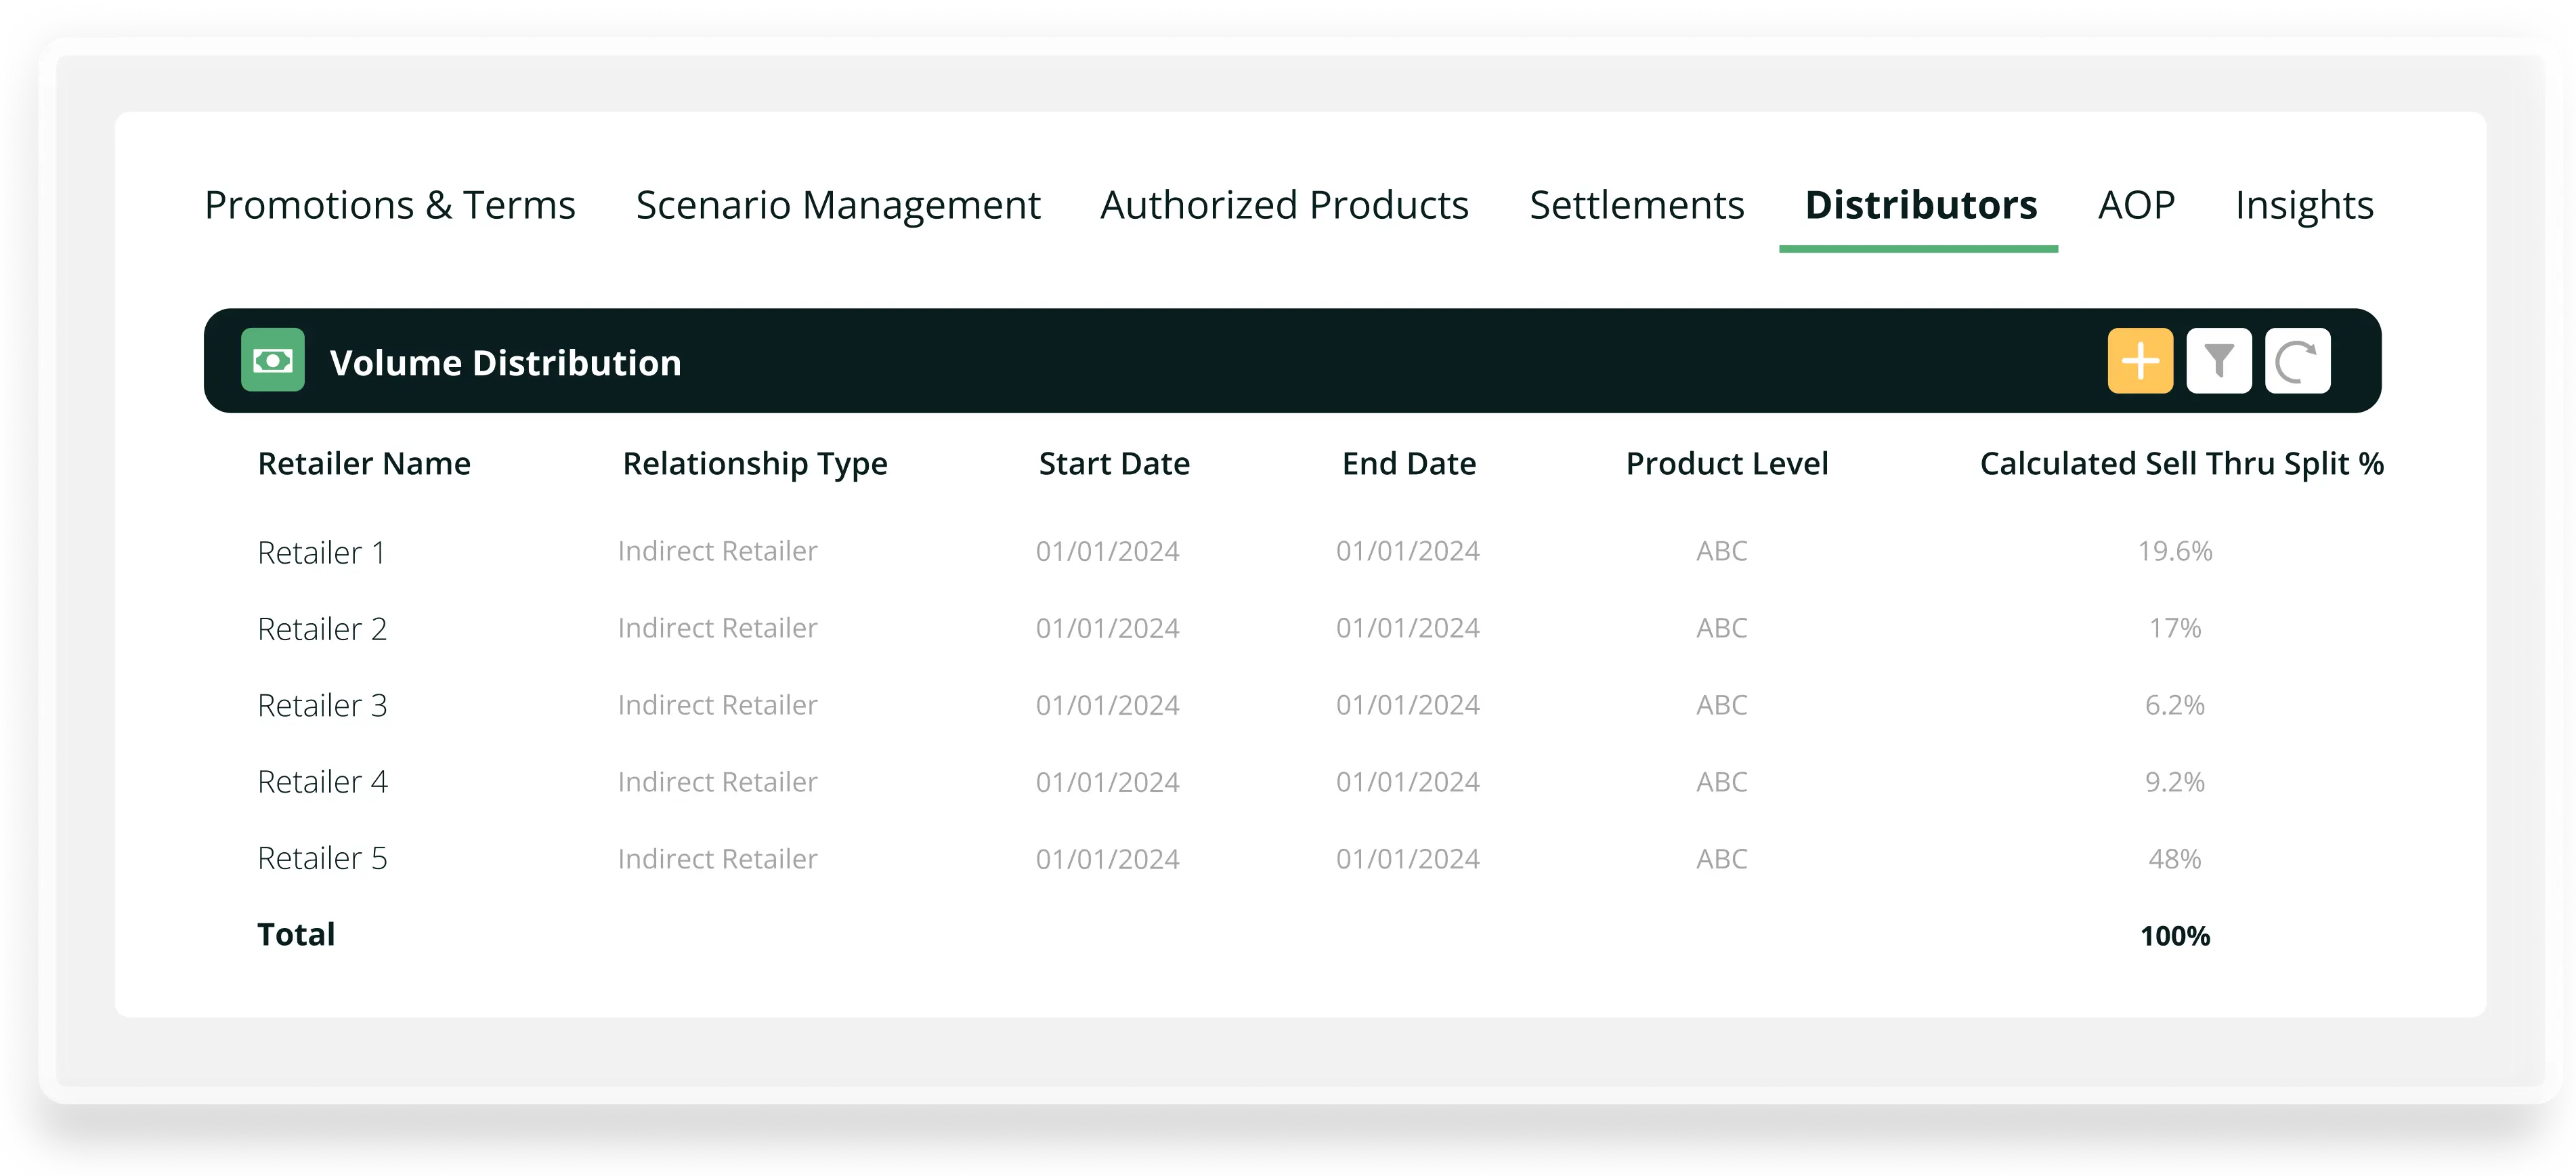Click the 9.2% split value for Retailer 4

[2174, 782]
